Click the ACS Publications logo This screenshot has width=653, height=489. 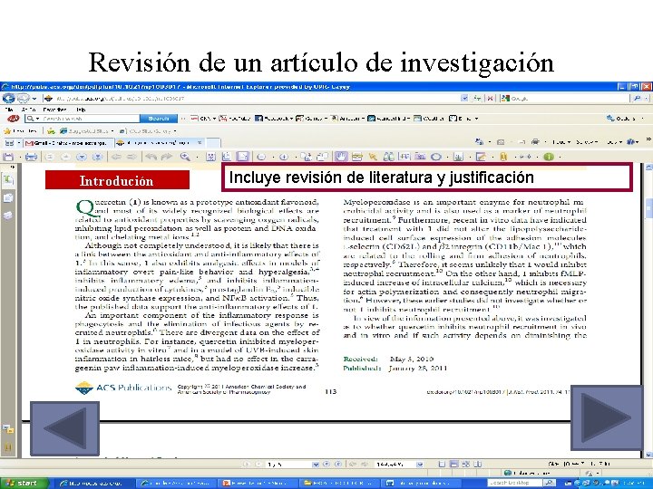123,388
